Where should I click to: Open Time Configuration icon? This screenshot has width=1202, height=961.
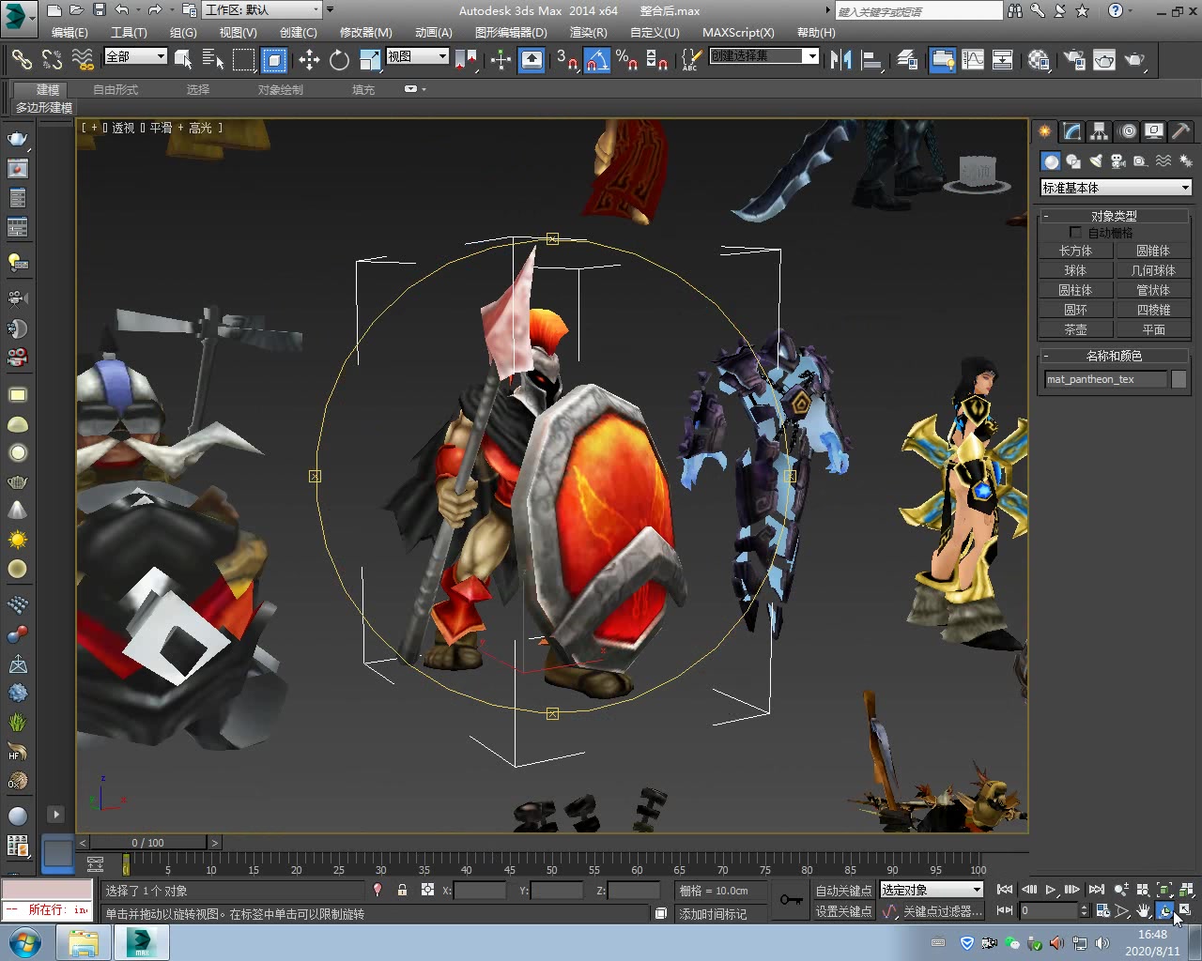tap(1102, 910)
